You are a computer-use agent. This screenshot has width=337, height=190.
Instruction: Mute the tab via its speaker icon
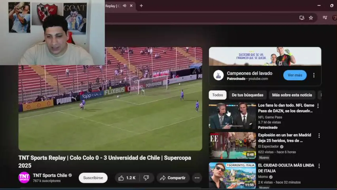(124, 6)
